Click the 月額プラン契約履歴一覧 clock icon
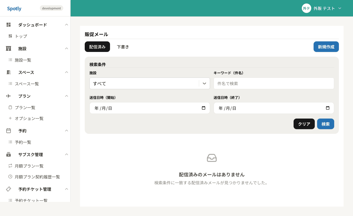The width and height of the screenshot is (353, 216). coord(10,177)
